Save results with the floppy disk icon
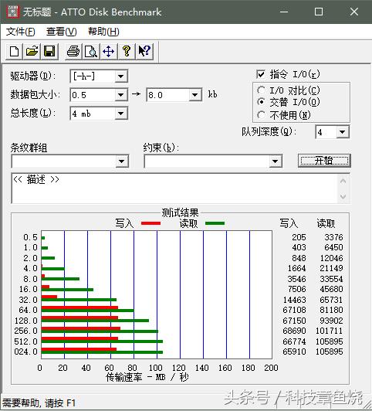372x411 pixels. pos(49,51)
